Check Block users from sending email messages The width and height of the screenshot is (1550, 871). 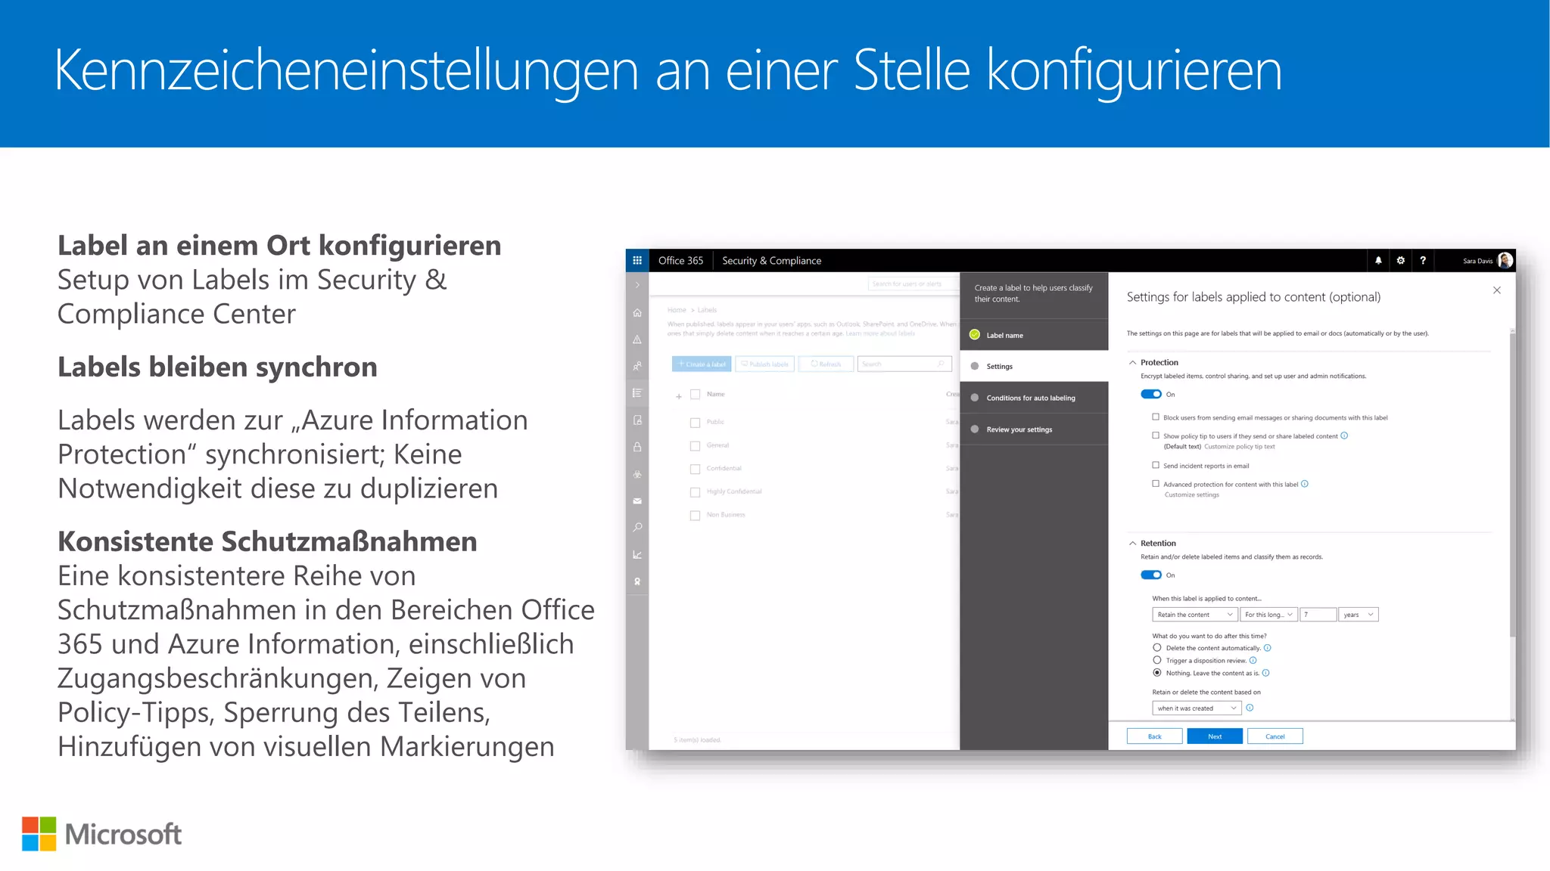click(1156, 417)
